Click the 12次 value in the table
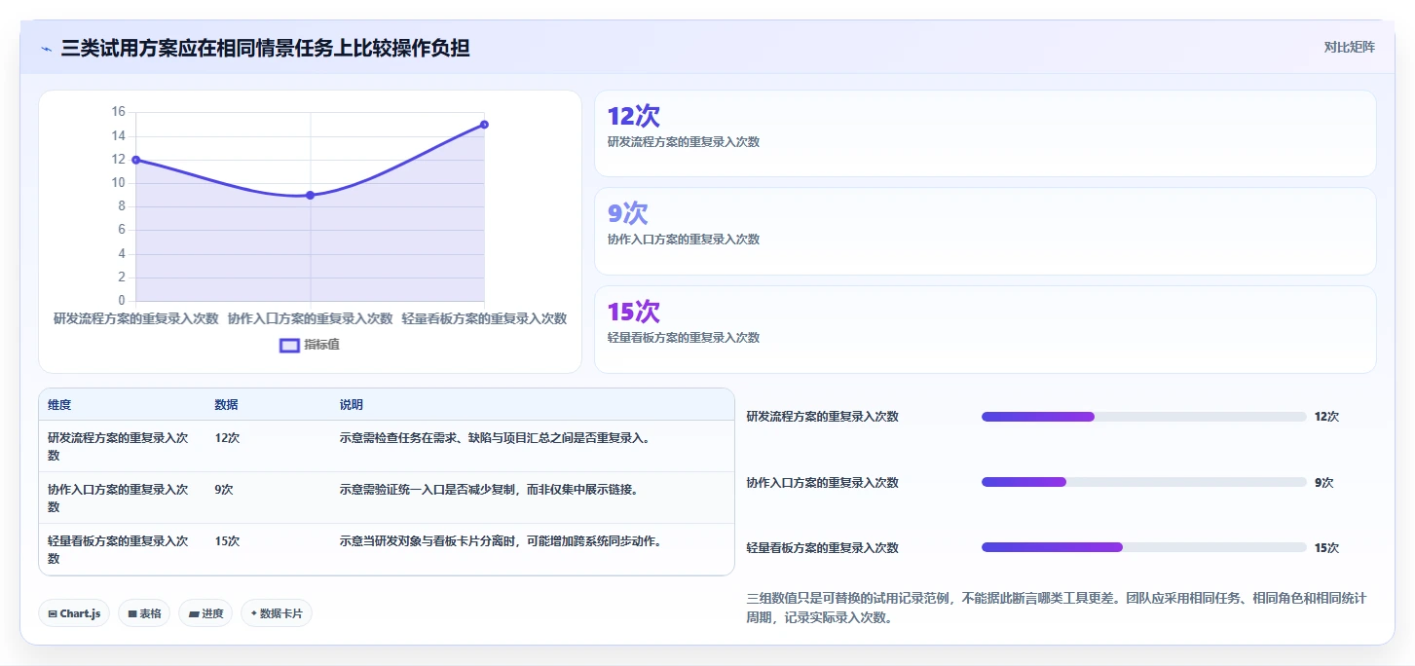 [227, 438]
